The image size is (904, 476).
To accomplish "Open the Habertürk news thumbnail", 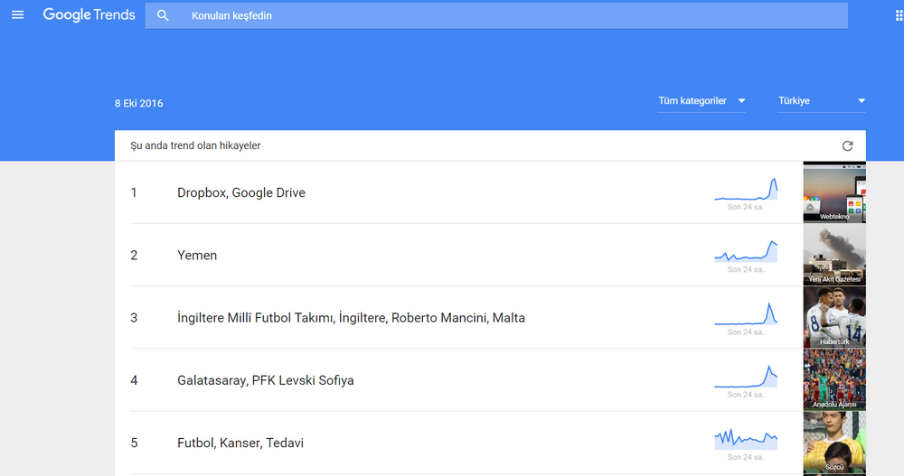I will (834, 317).
